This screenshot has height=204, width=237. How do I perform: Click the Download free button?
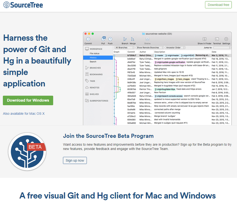click(x=218, y=5)
